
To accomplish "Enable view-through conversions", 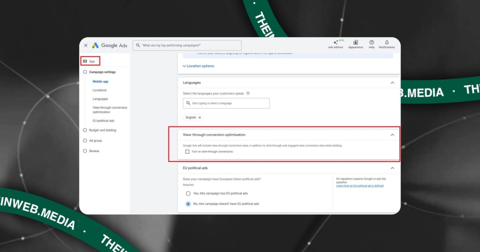I will coord(188,151).
